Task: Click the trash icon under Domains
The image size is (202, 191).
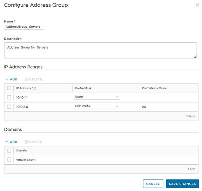Action: 26,142
